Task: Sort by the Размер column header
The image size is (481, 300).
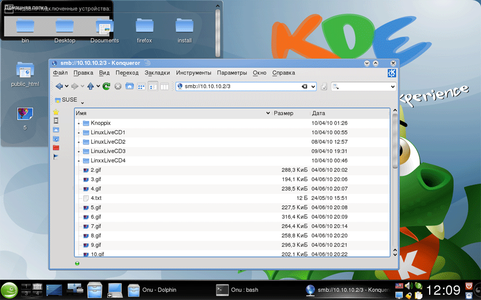Action: click(x=291, y=113)
